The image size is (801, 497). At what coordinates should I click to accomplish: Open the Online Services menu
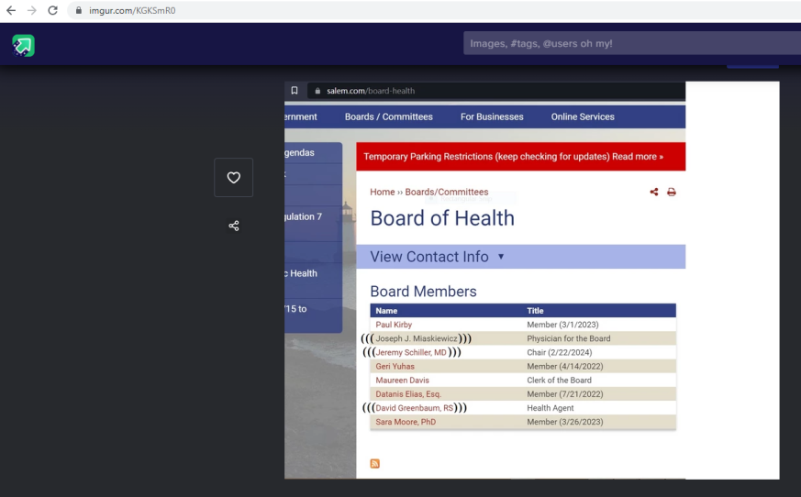point(583,116)
